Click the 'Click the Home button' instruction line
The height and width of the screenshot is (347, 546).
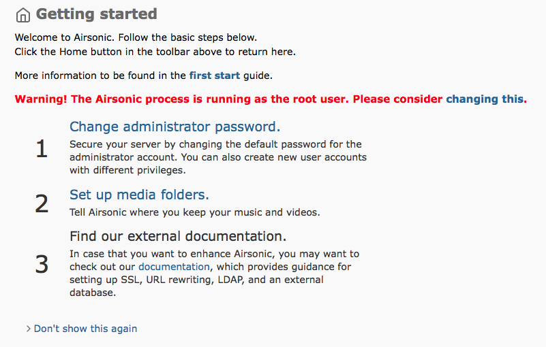155,52
